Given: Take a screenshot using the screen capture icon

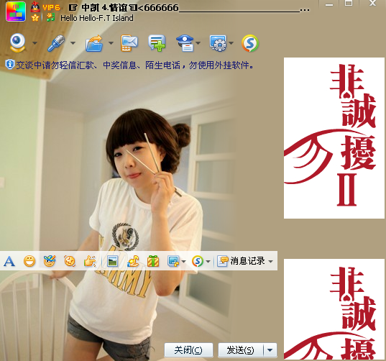Looking at the screenshot, I should coord(173,261).
